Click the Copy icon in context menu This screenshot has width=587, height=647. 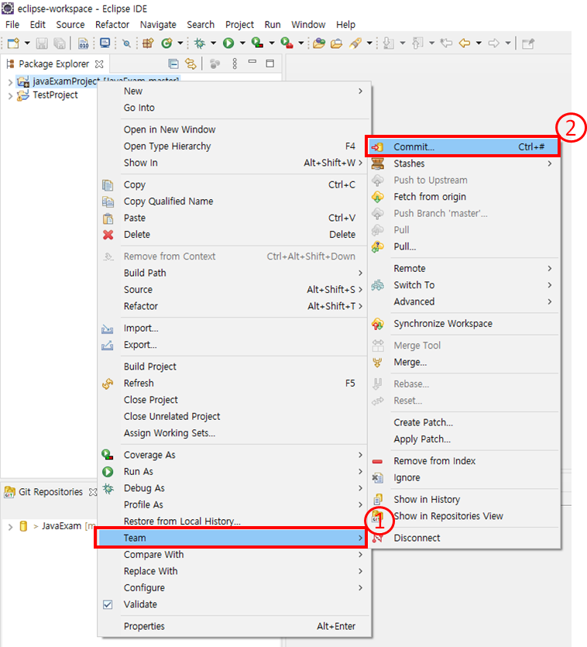point(108,185)
